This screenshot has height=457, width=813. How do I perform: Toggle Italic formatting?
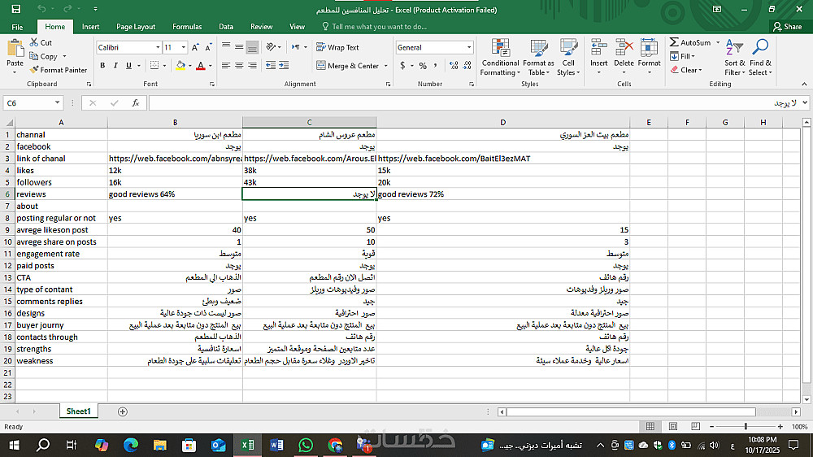click(x=115, y=65)
